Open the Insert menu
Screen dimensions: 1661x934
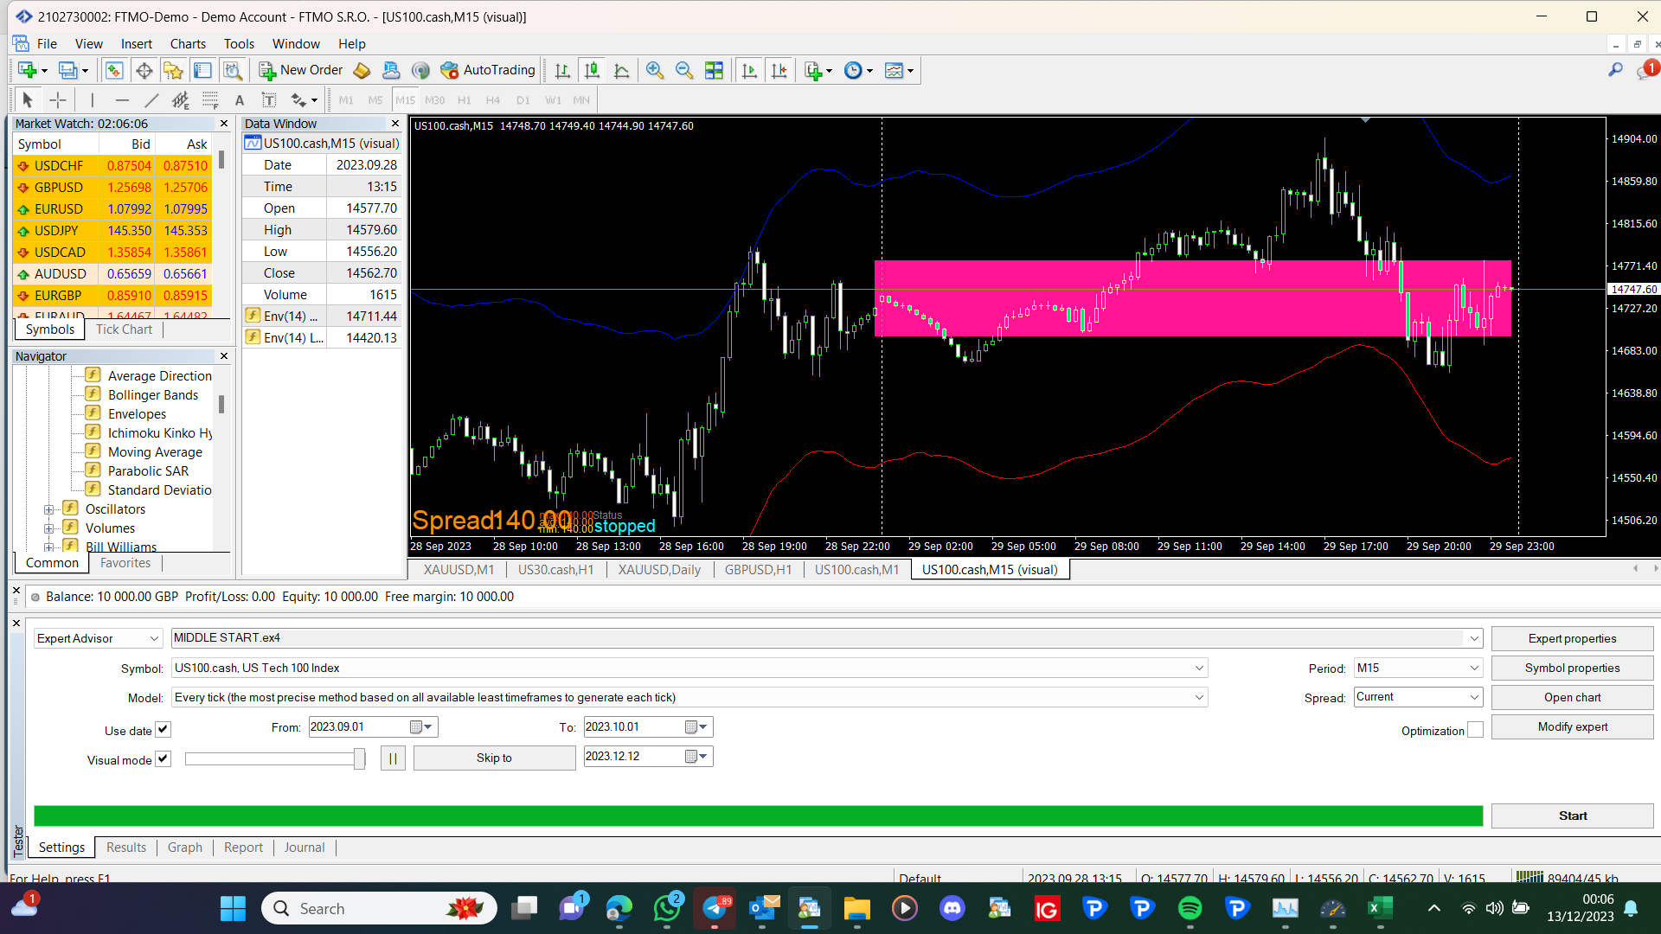pyautogui.click(x=137, y=44)
